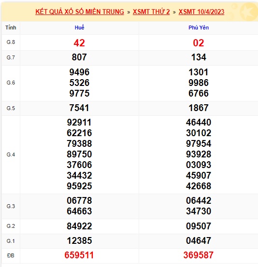Select Huế ĐB special prize 659511

click(79, 255)
